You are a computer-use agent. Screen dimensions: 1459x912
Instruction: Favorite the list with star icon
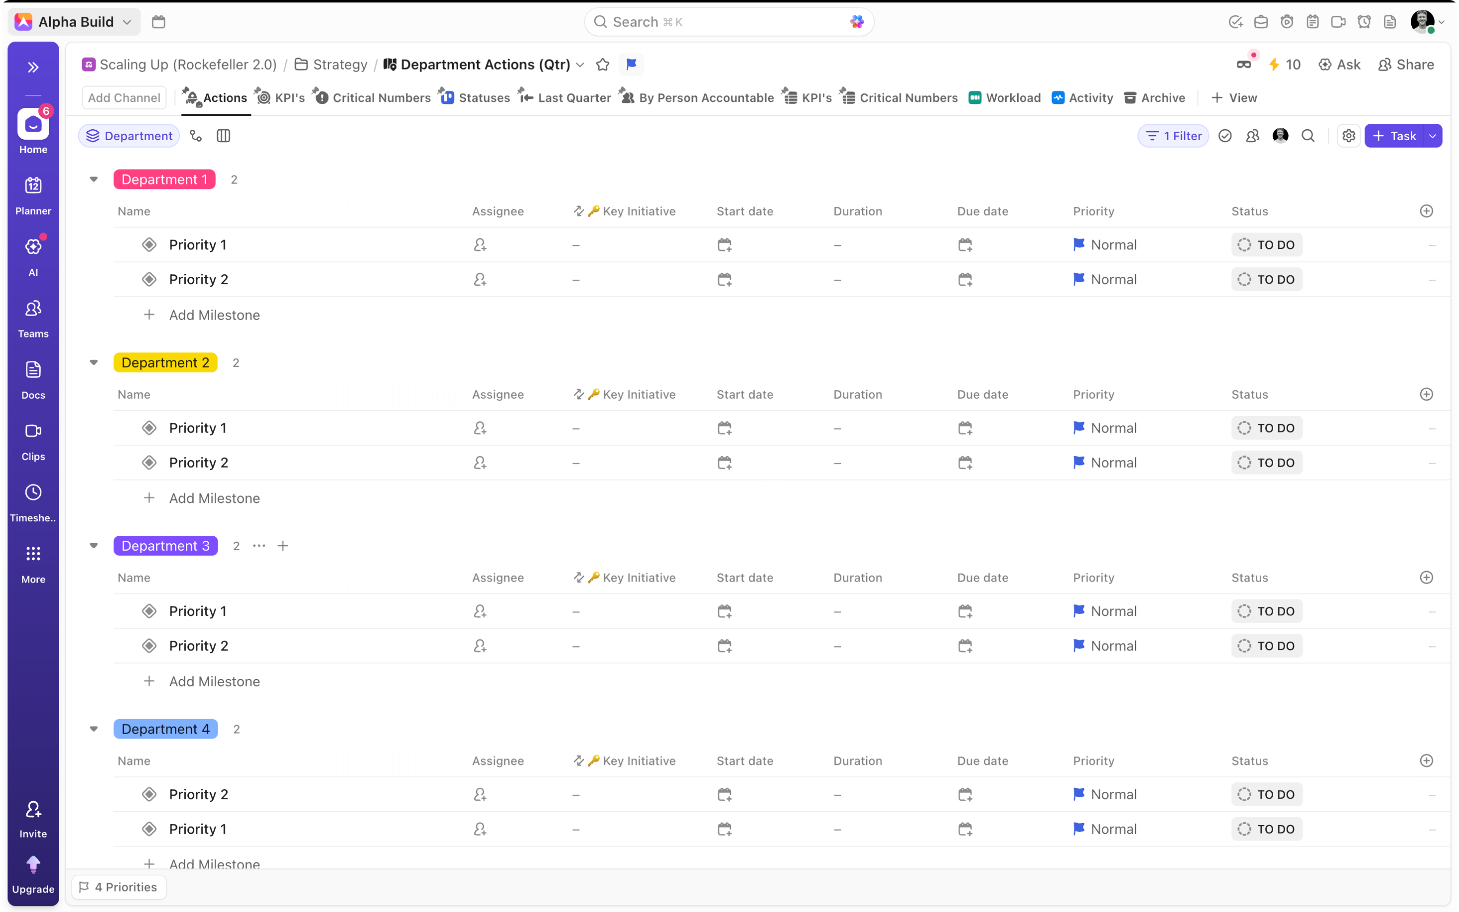pyautogui.click(x=602, y=65)
